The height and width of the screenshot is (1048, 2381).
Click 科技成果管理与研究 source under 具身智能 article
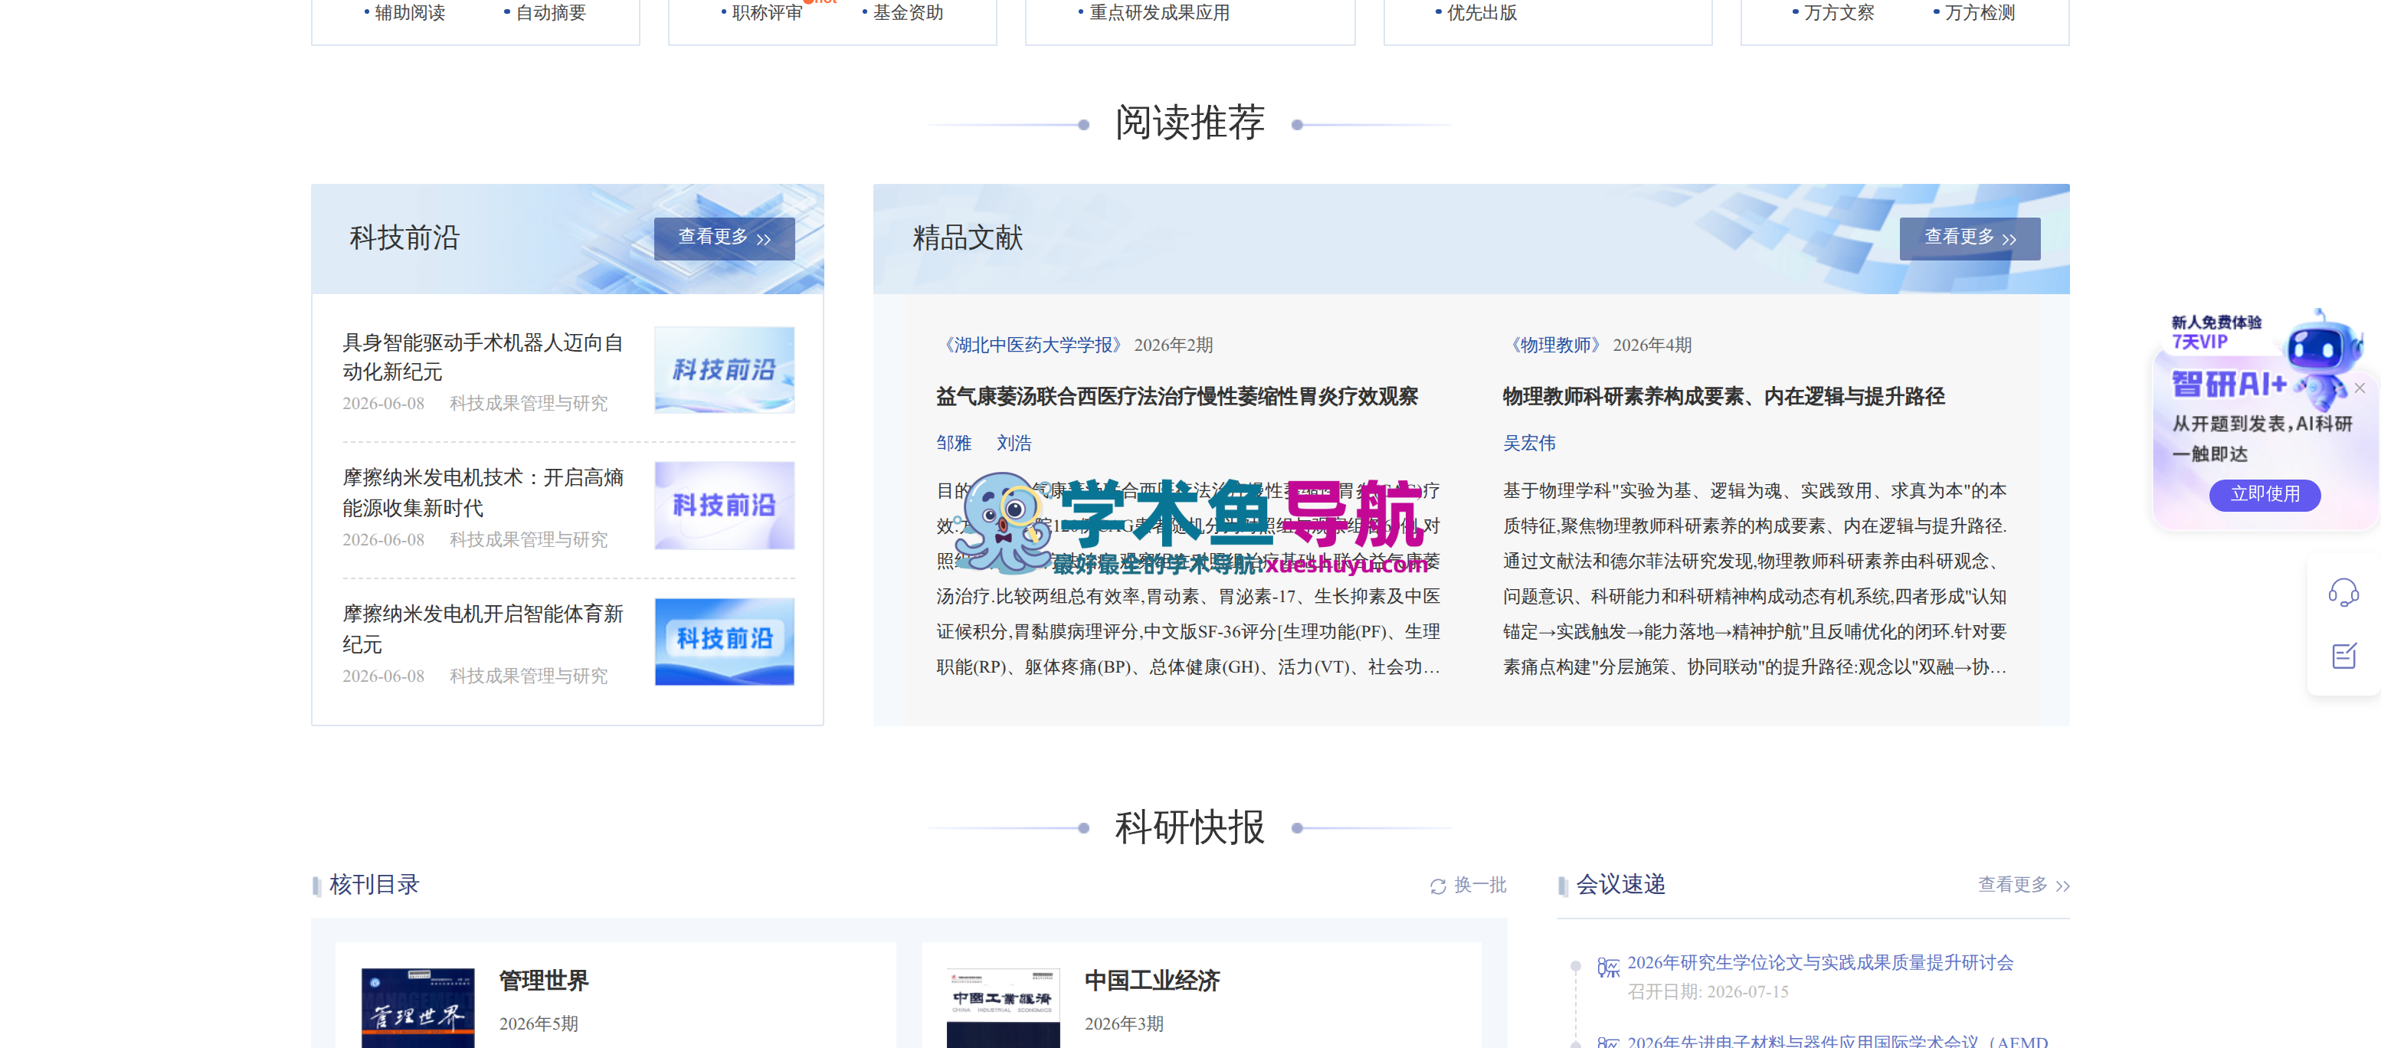pos(529,403)
